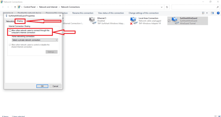Viewport: 221px width, 117px height.
Task: Open the Help question mark icon
Action: click(218, 13)
